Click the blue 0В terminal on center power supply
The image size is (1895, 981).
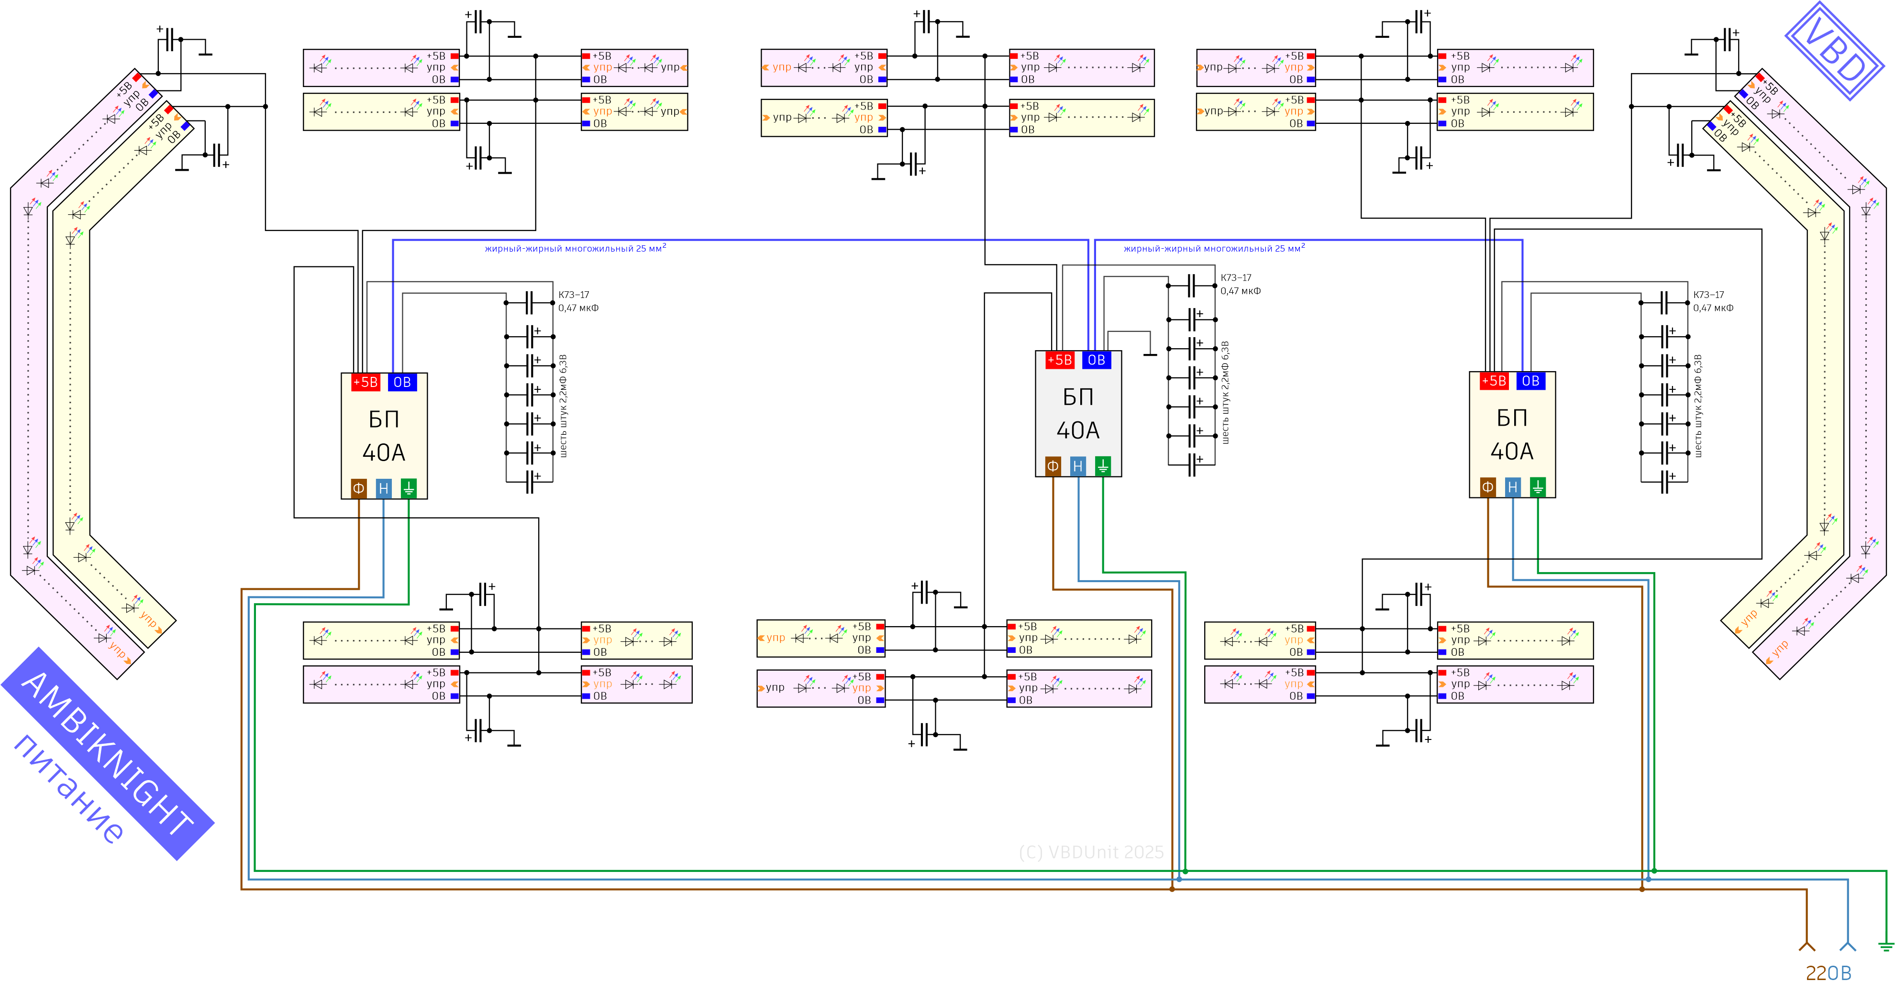[1096, 360]
